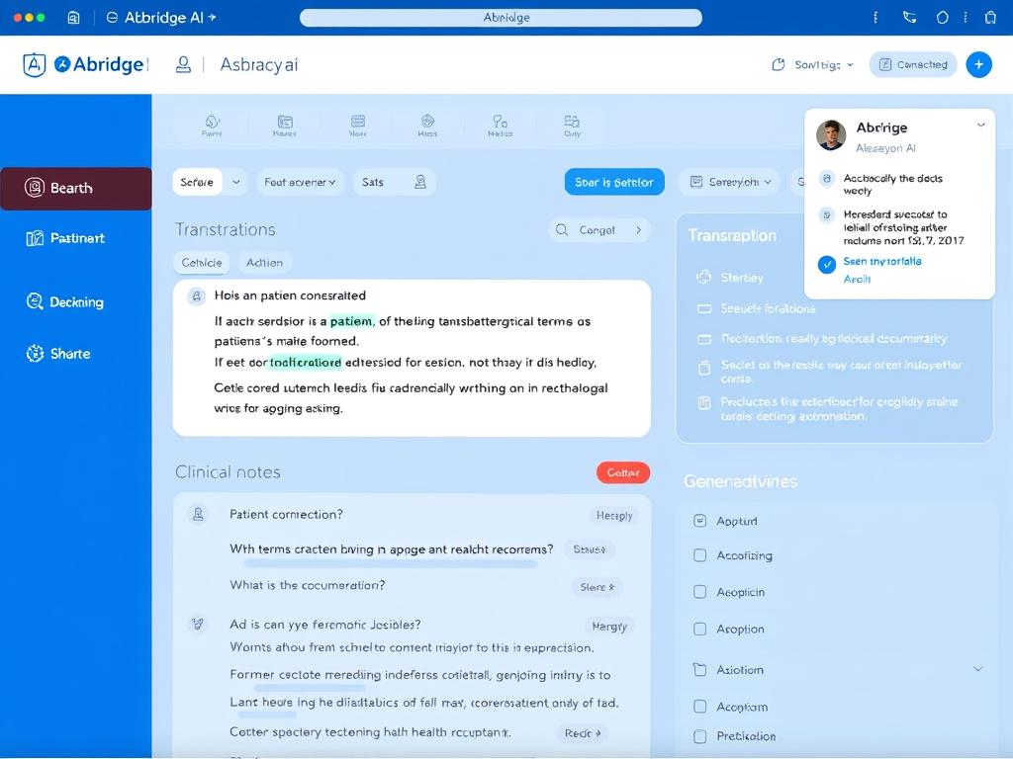Image resolution: width=1013 pixels, height=759 pixels.
Task: Click the Conacted status button
Action: click(913, 64)
